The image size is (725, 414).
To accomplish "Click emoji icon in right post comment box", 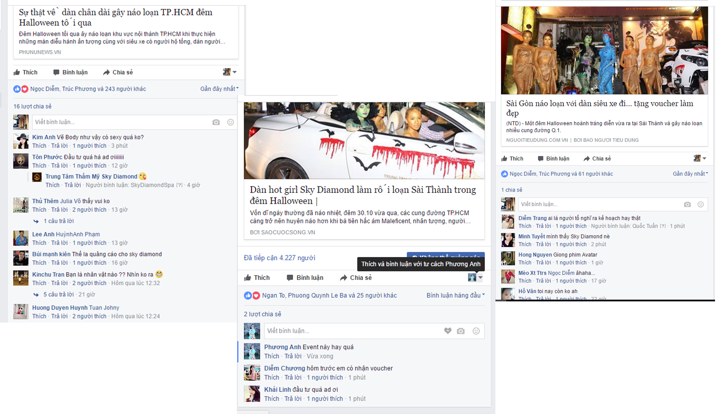I will [x=701, y=204].
